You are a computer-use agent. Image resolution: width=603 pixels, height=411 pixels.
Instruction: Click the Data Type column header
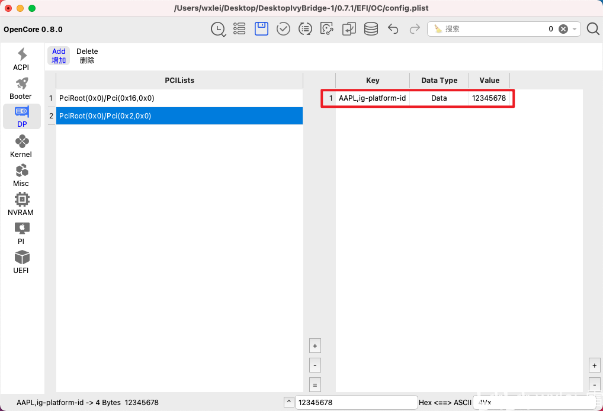[x=439, y=81]
